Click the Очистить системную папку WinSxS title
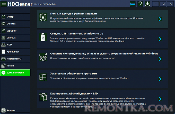The height and width of the screenshot is (114, 175). (104, 54)
